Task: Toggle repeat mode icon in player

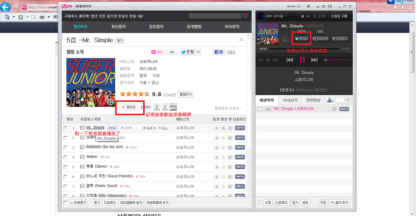Action: [x=261, y=60]
